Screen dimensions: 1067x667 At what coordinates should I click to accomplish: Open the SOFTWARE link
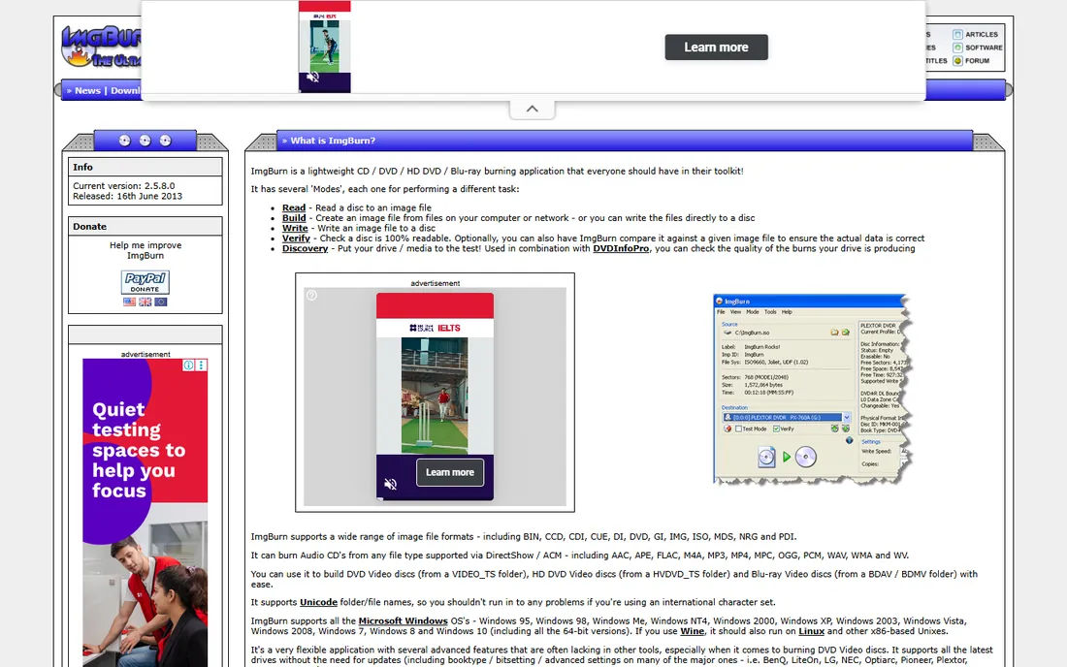pos(984,48)
